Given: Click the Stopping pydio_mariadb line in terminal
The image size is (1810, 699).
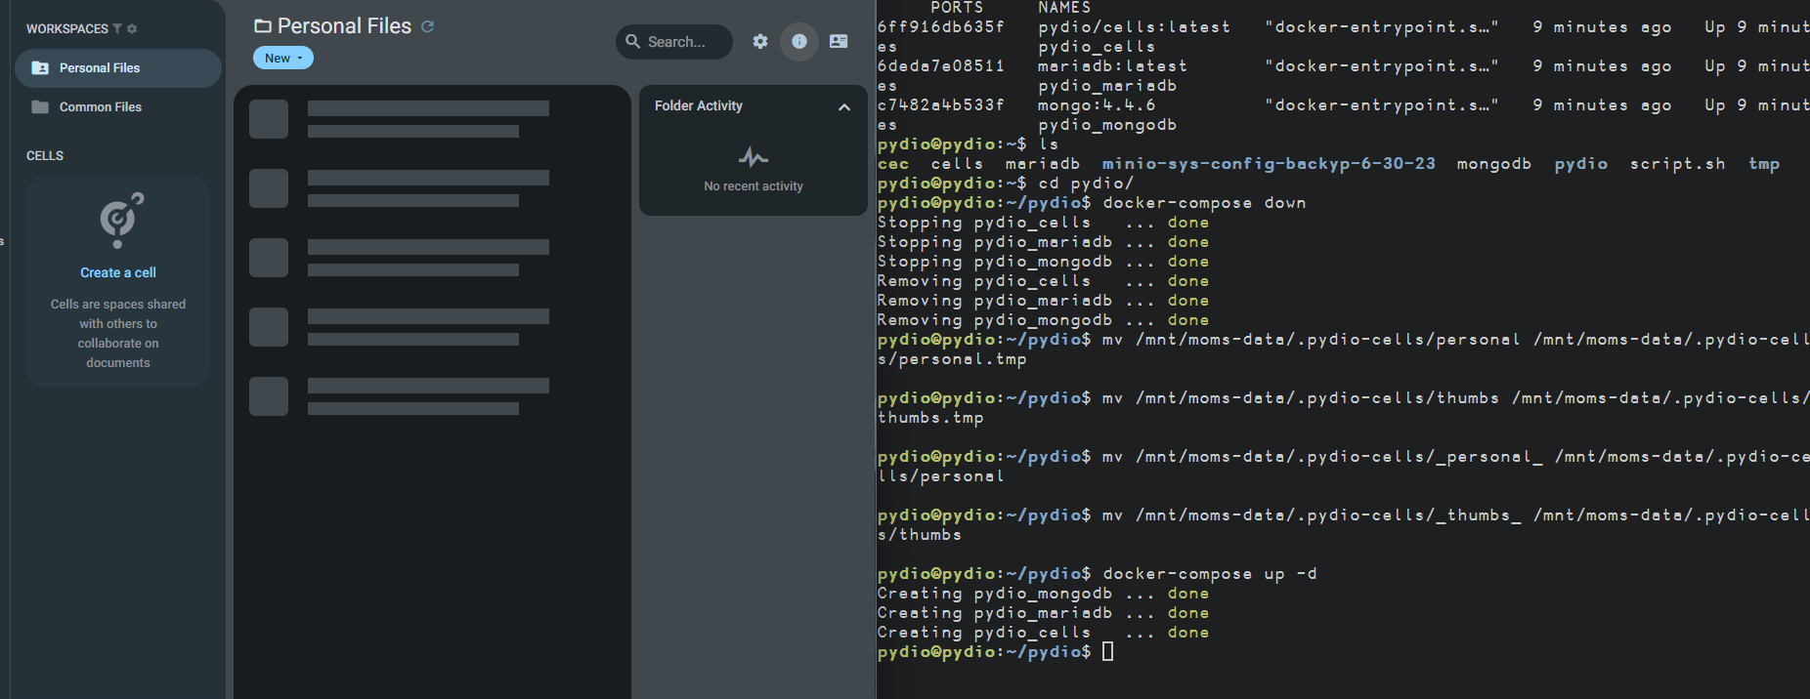Looking at the screenshot, I should [1043, 242].
